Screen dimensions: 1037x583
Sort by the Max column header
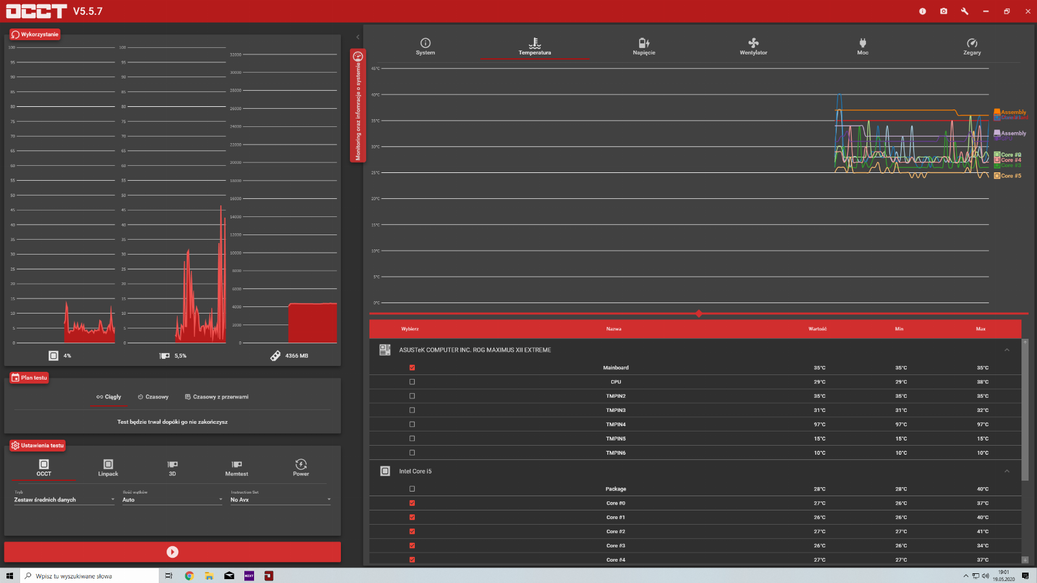(x=981, y=329)
